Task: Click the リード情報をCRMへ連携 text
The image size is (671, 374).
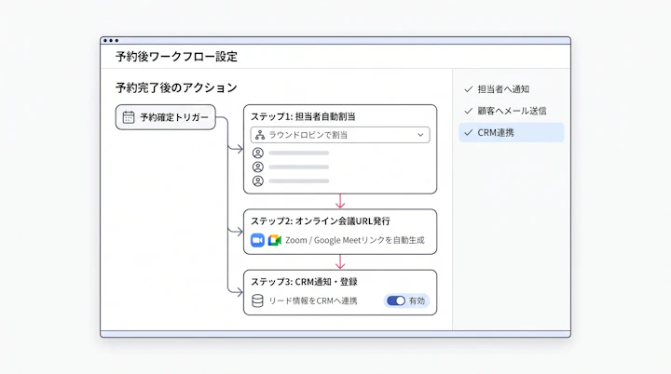Action: pyautogui.click(x=313, y=301)
